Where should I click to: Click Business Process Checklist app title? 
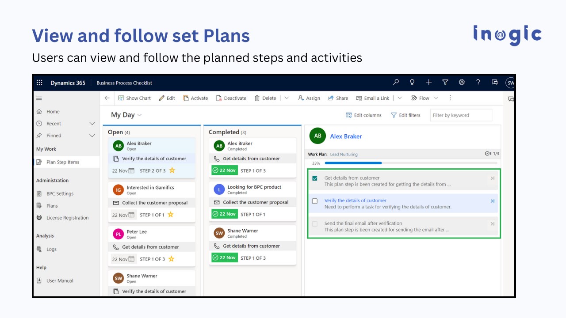tap(124, 83)
